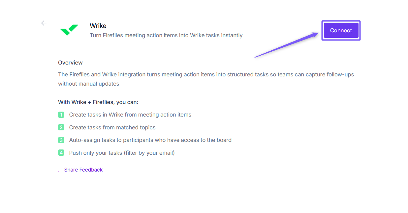The image size is (408, 213).
Task: Click the green Wrike logo
Action: pos(69,30)
